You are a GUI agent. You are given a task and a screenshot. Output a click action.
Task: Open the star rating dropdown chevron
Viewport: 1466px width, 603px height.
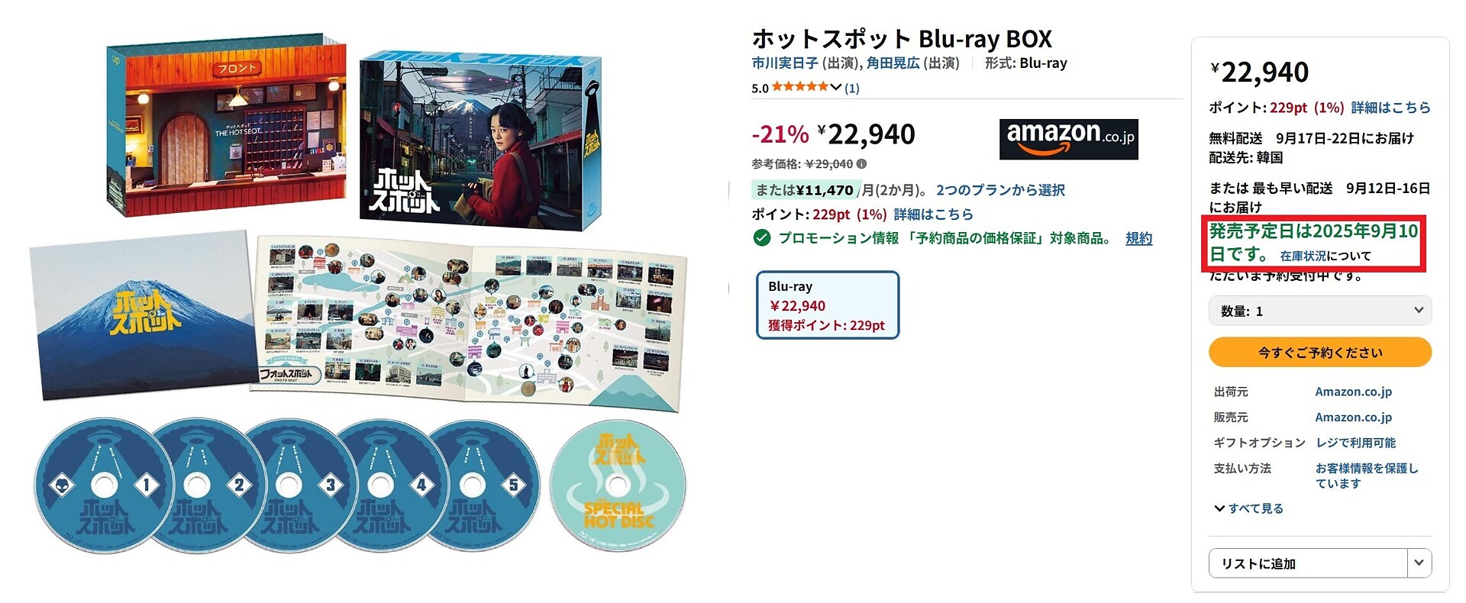pos(836,88)
